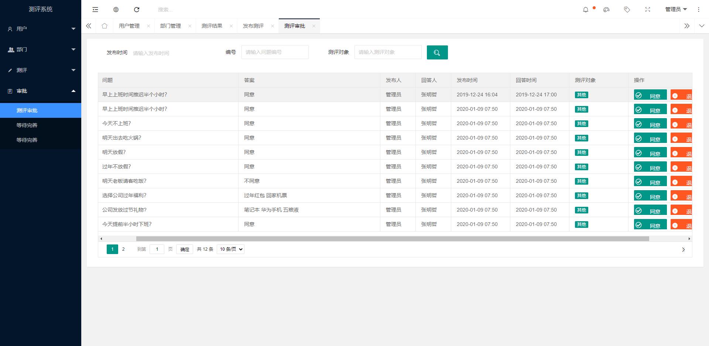
Task: Collapse the 审批 sidebar menu
Action: [x=41, y=91]
